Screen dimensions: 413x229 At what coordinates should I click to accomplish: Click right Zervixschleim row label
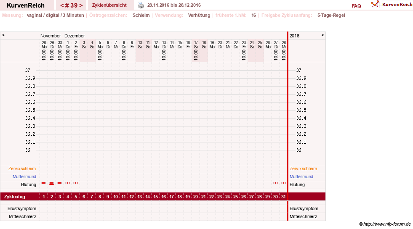point(303,168)
